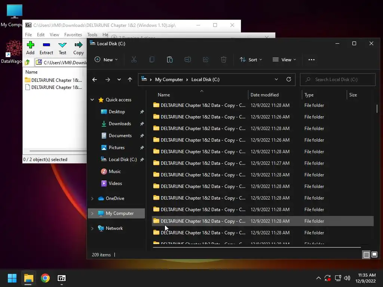
Task: Open the View dropdown
Action: [x=284, y=59]
